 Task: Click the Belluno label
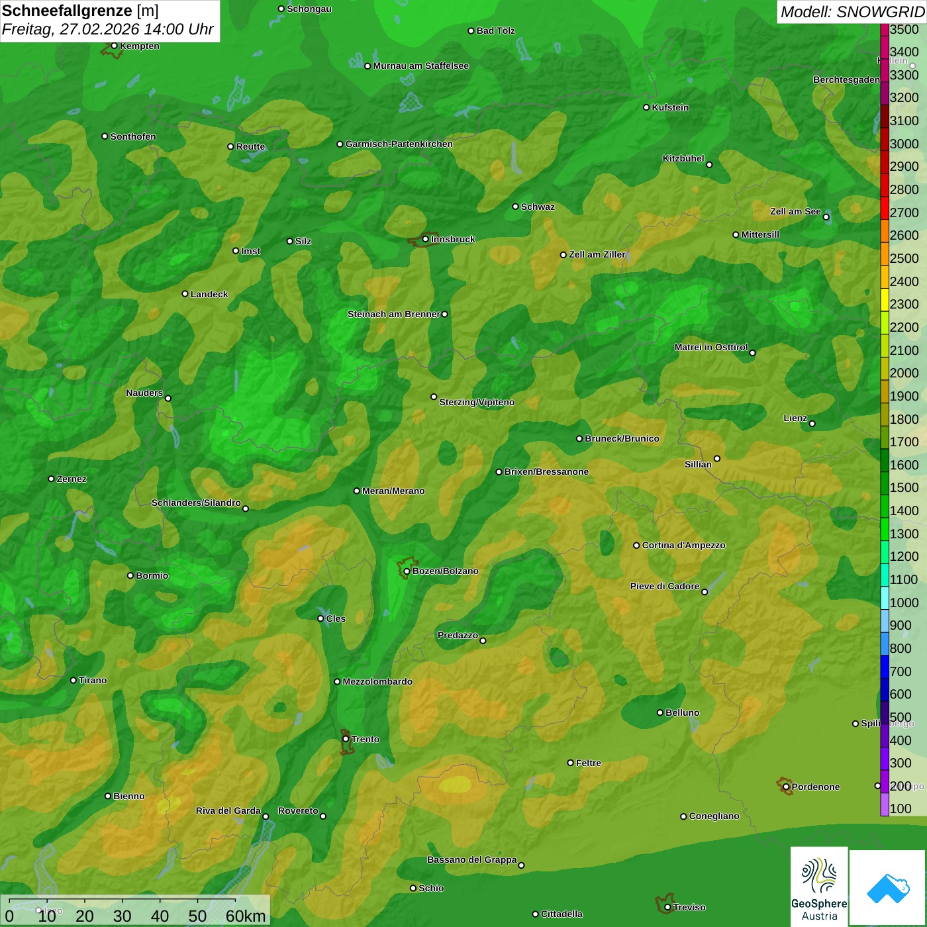(x=682, y=712)
